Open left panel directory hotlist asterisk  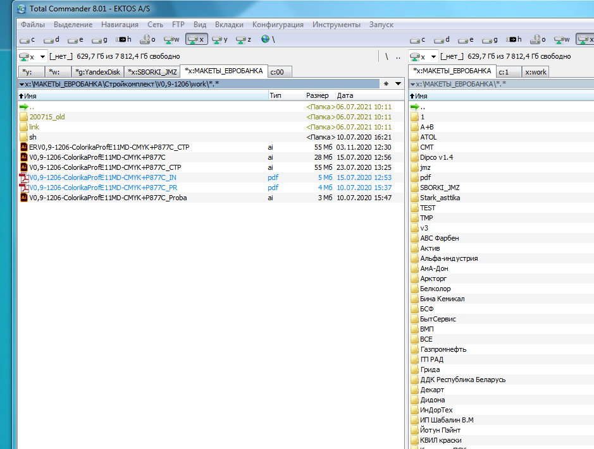(x=386, y=83)
